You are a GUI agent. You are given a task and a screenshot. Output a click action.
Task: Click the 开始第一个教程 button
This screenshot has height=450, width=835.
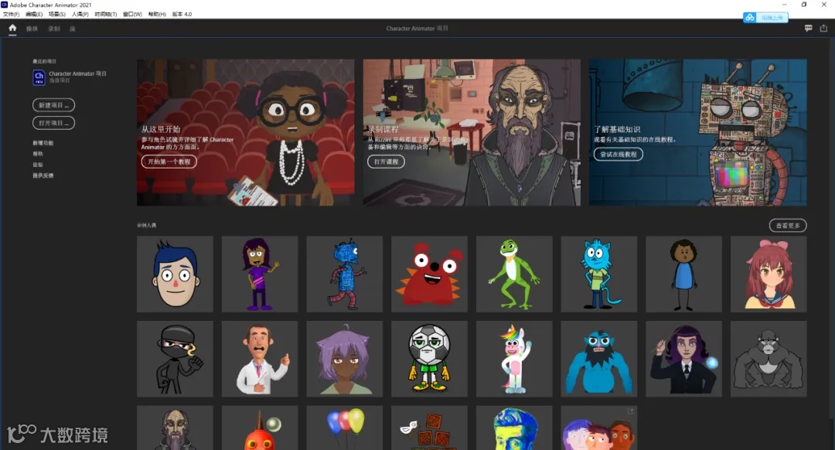(x=169, y=162)
